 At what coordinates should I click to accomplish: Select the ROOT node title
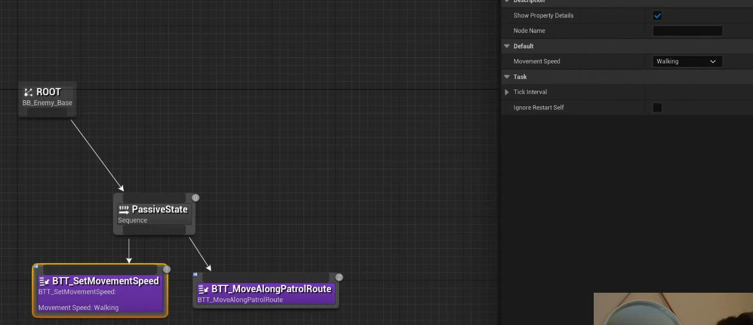[x=48, y=92]
